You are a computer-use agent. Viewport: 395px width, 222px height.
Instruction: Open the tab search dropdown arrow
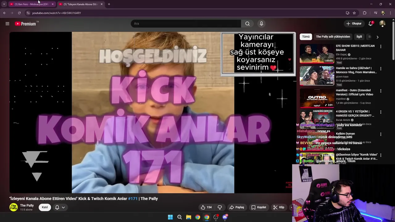click(4, 4)
